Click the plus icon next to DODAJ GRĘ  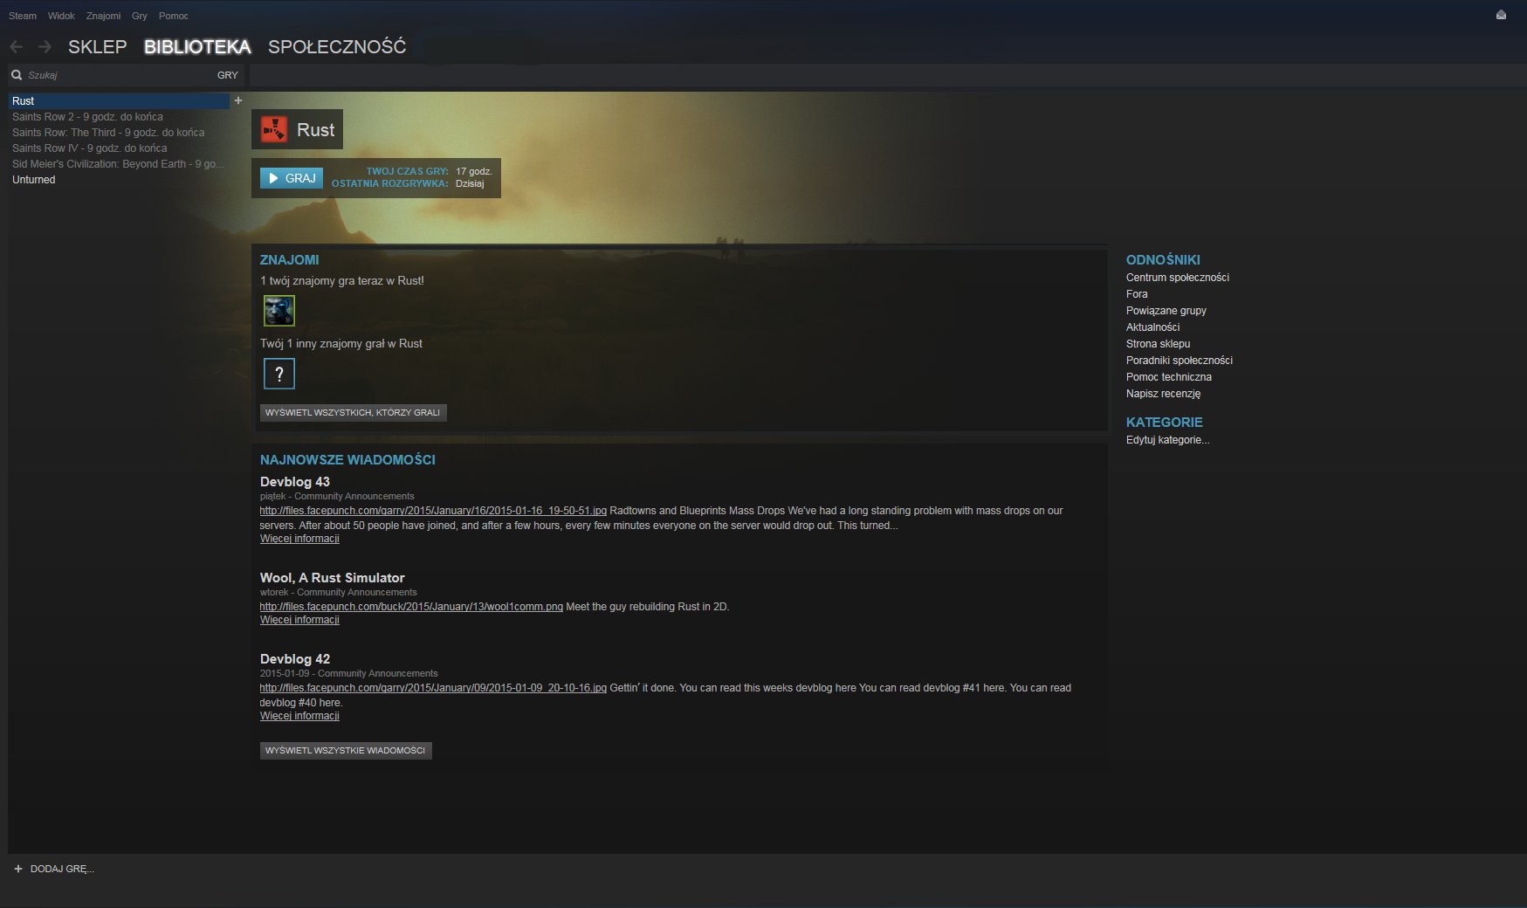pos(18,869)
